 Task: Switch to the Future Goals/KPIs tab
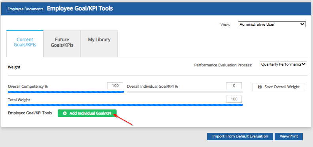(62, 43)
